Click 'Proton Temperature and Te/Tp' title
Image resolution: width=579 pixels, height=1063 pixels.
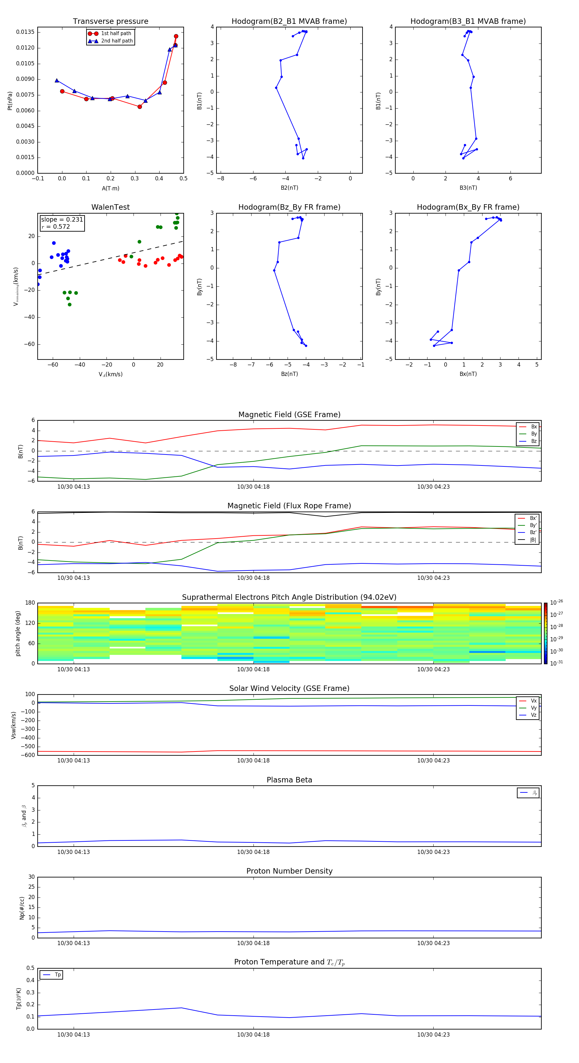coord(289,962)
